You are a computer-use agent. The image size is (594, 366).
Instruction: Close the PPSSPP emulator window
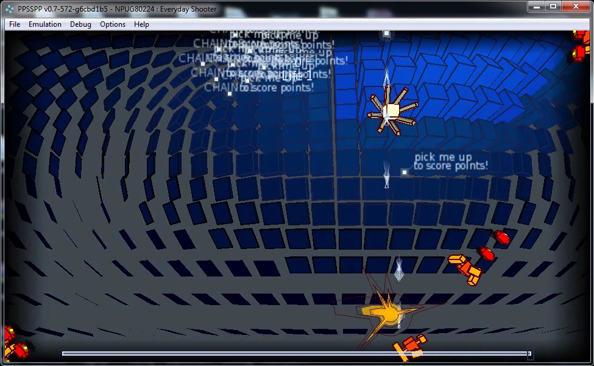[x=576, y=6]
